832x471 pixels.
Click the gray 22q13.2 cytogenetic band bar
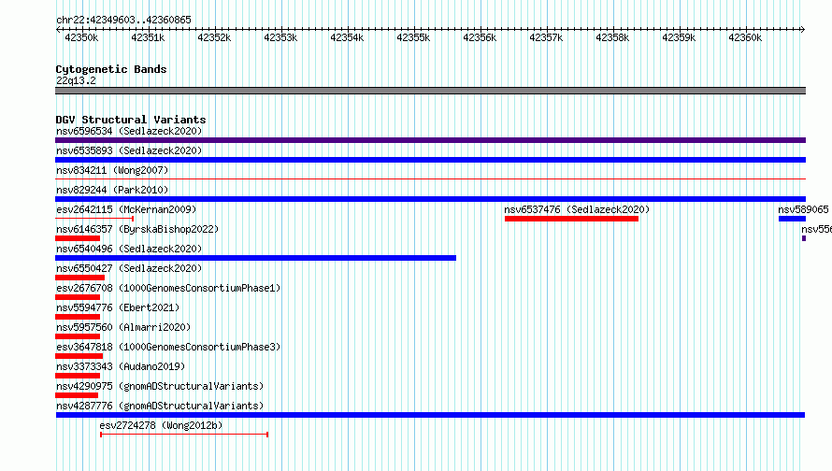point(430,91)
